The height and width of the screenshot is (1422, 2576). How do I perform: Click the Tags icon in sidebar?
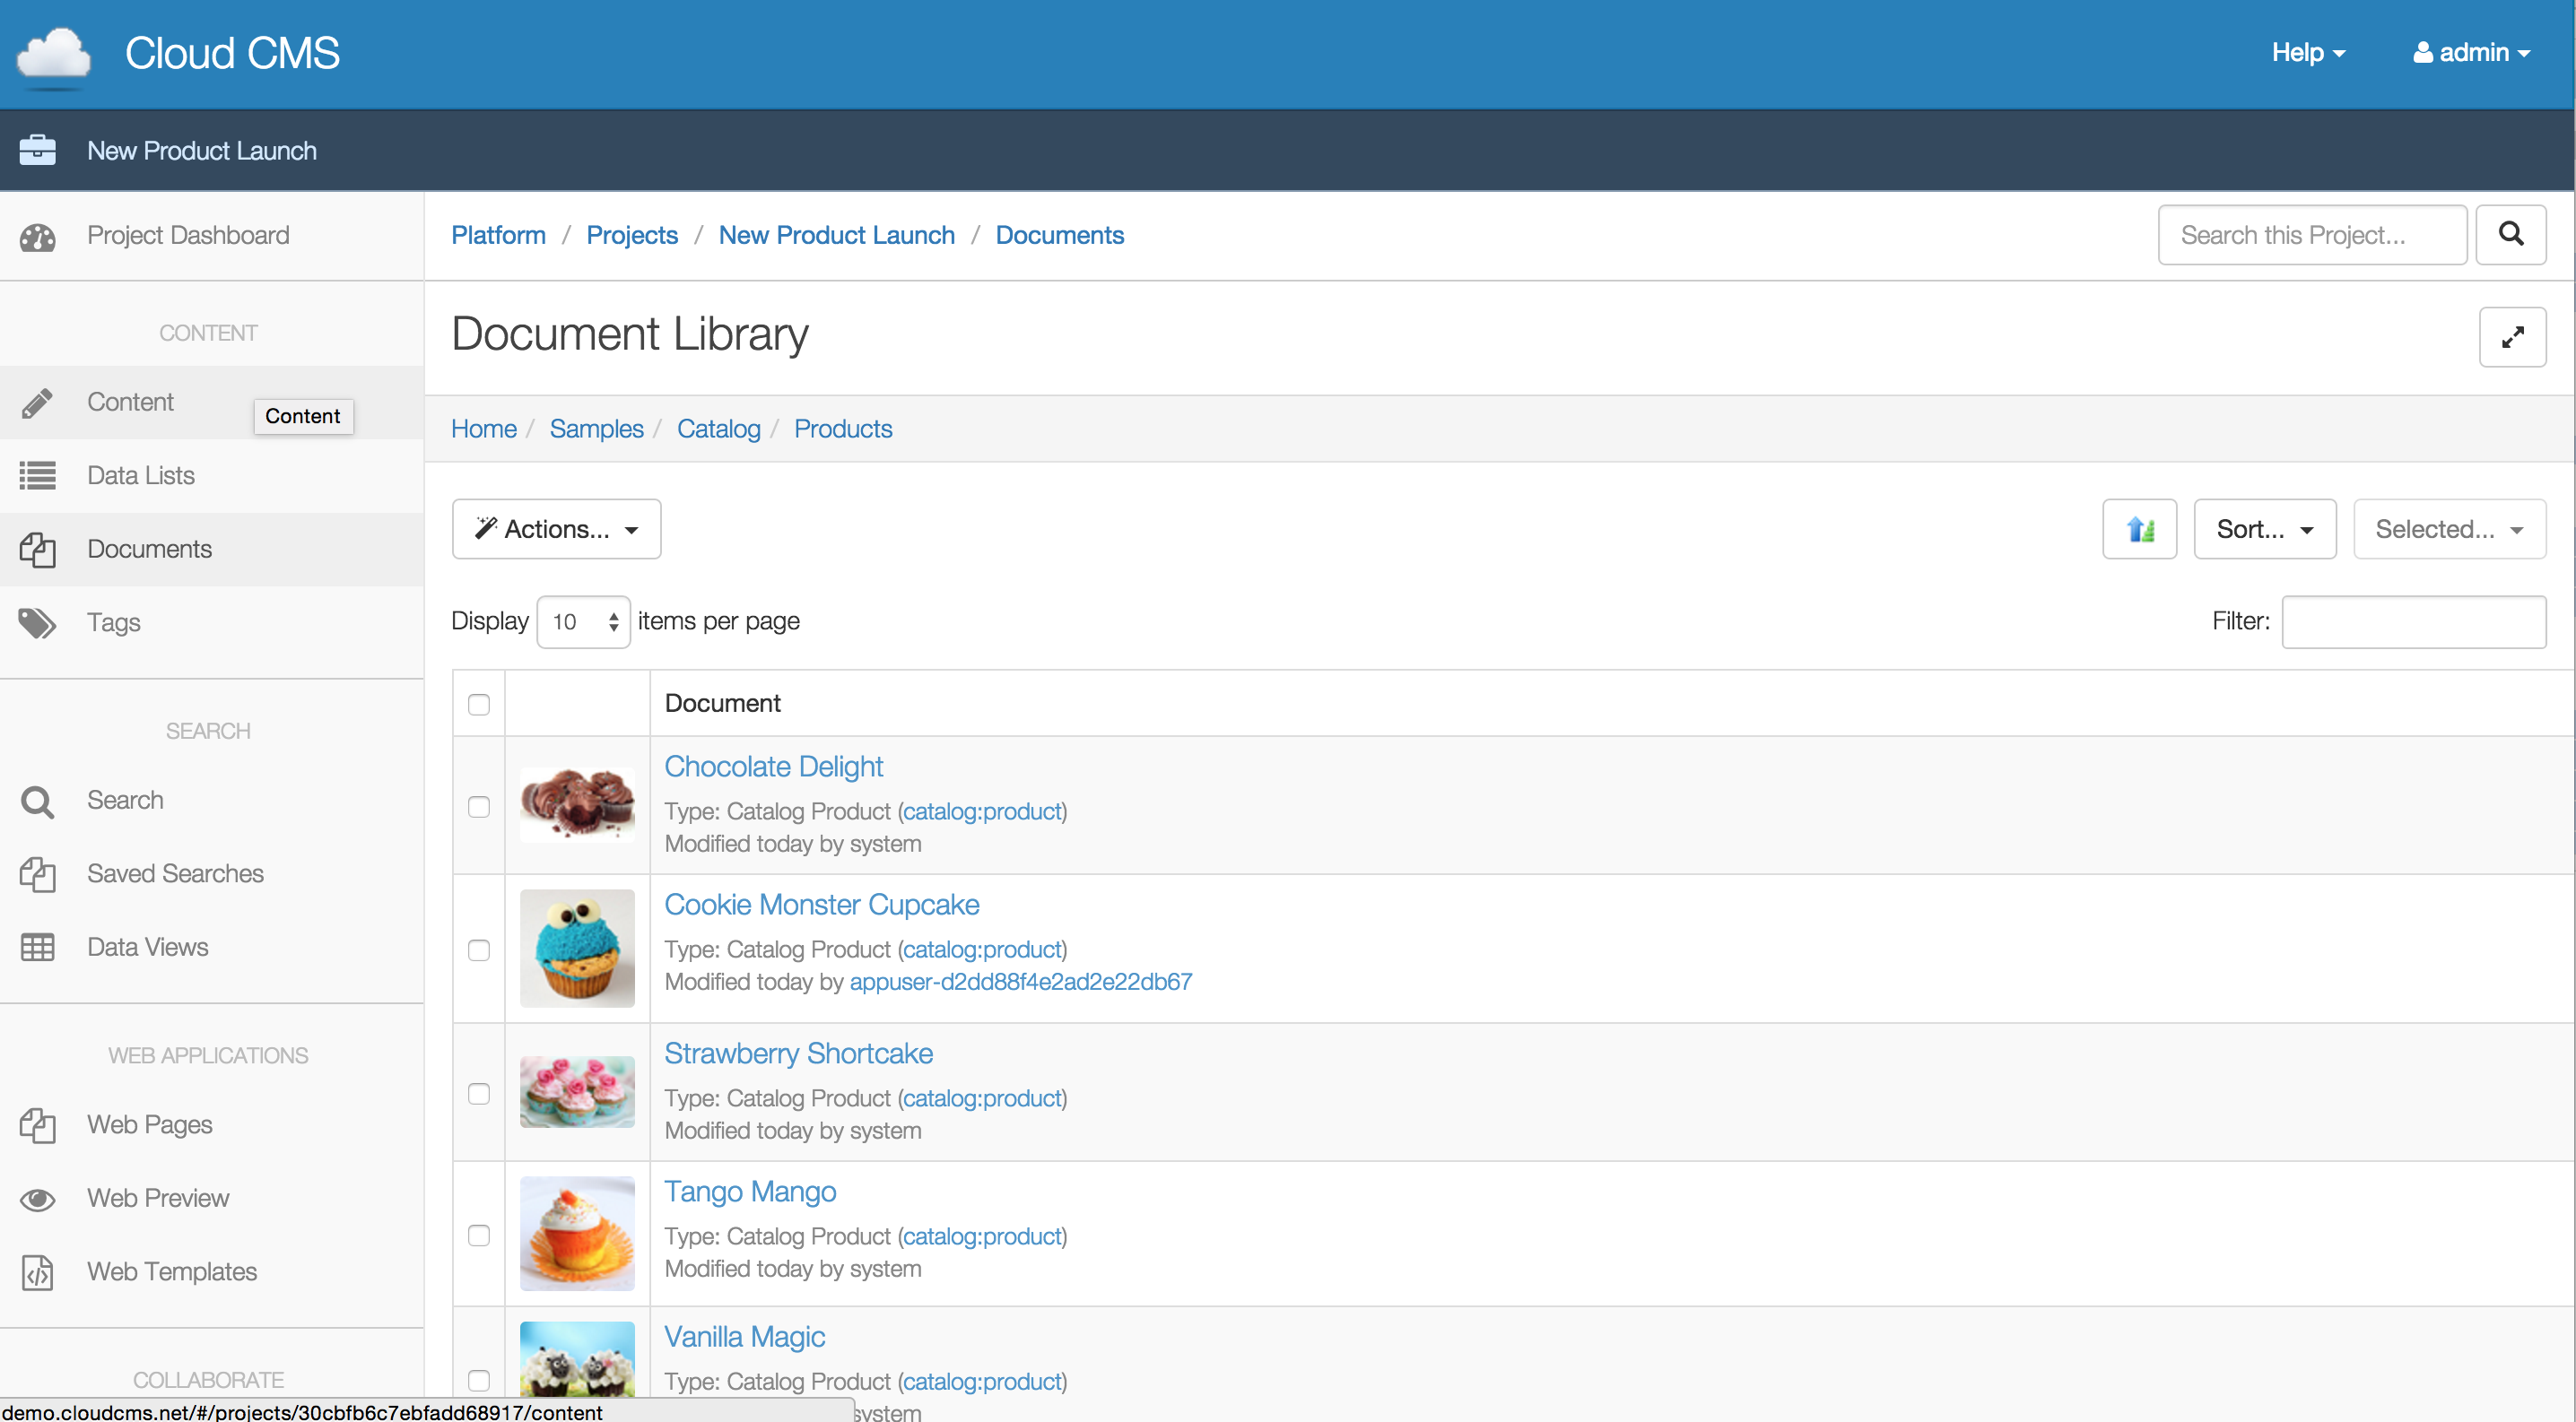tap(38, 622)
